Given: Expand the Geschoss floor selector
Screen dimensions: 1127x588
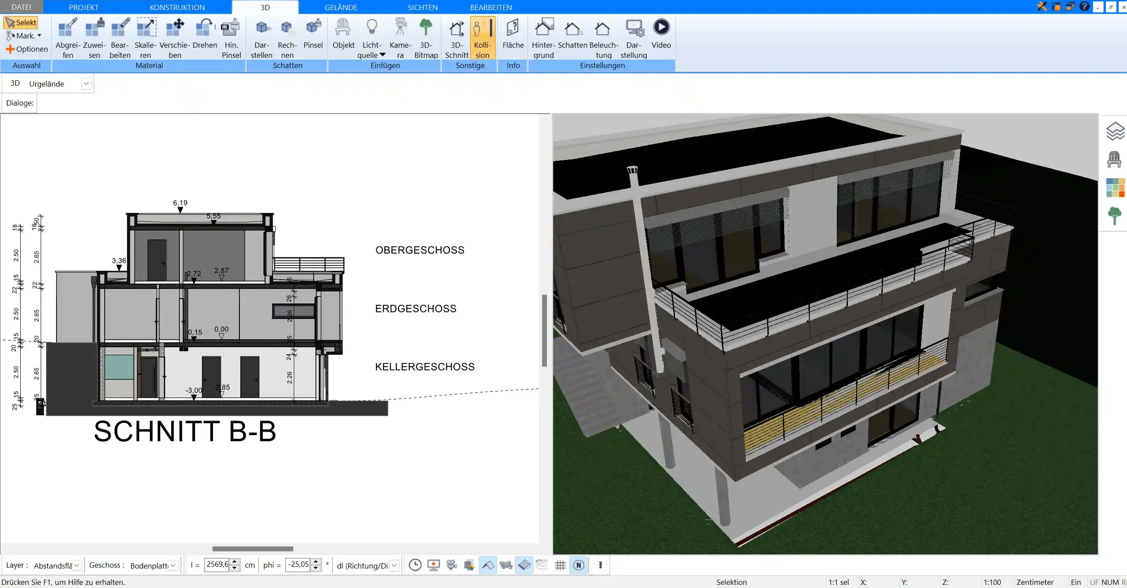Looking at the screenshot, I should 173,565.
